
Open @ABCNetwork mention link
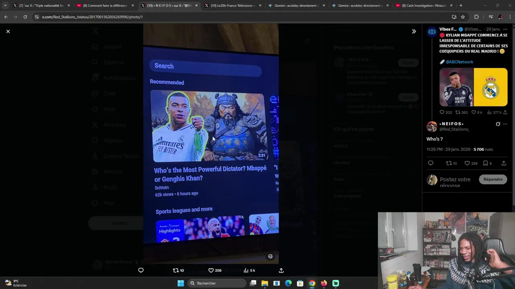click(x=459, y=62)
